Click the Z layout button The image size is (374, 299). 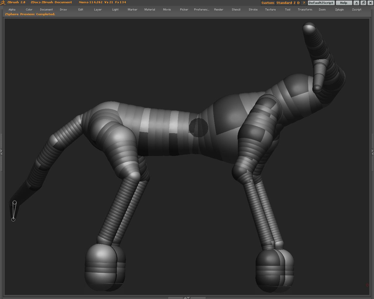pyautogui.click(x=295, y=3)
